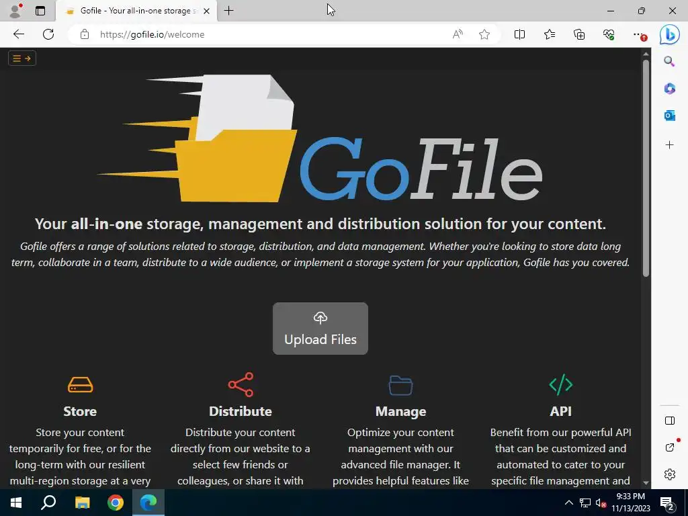Click the Distribute heading

click(x=241, y=412)
